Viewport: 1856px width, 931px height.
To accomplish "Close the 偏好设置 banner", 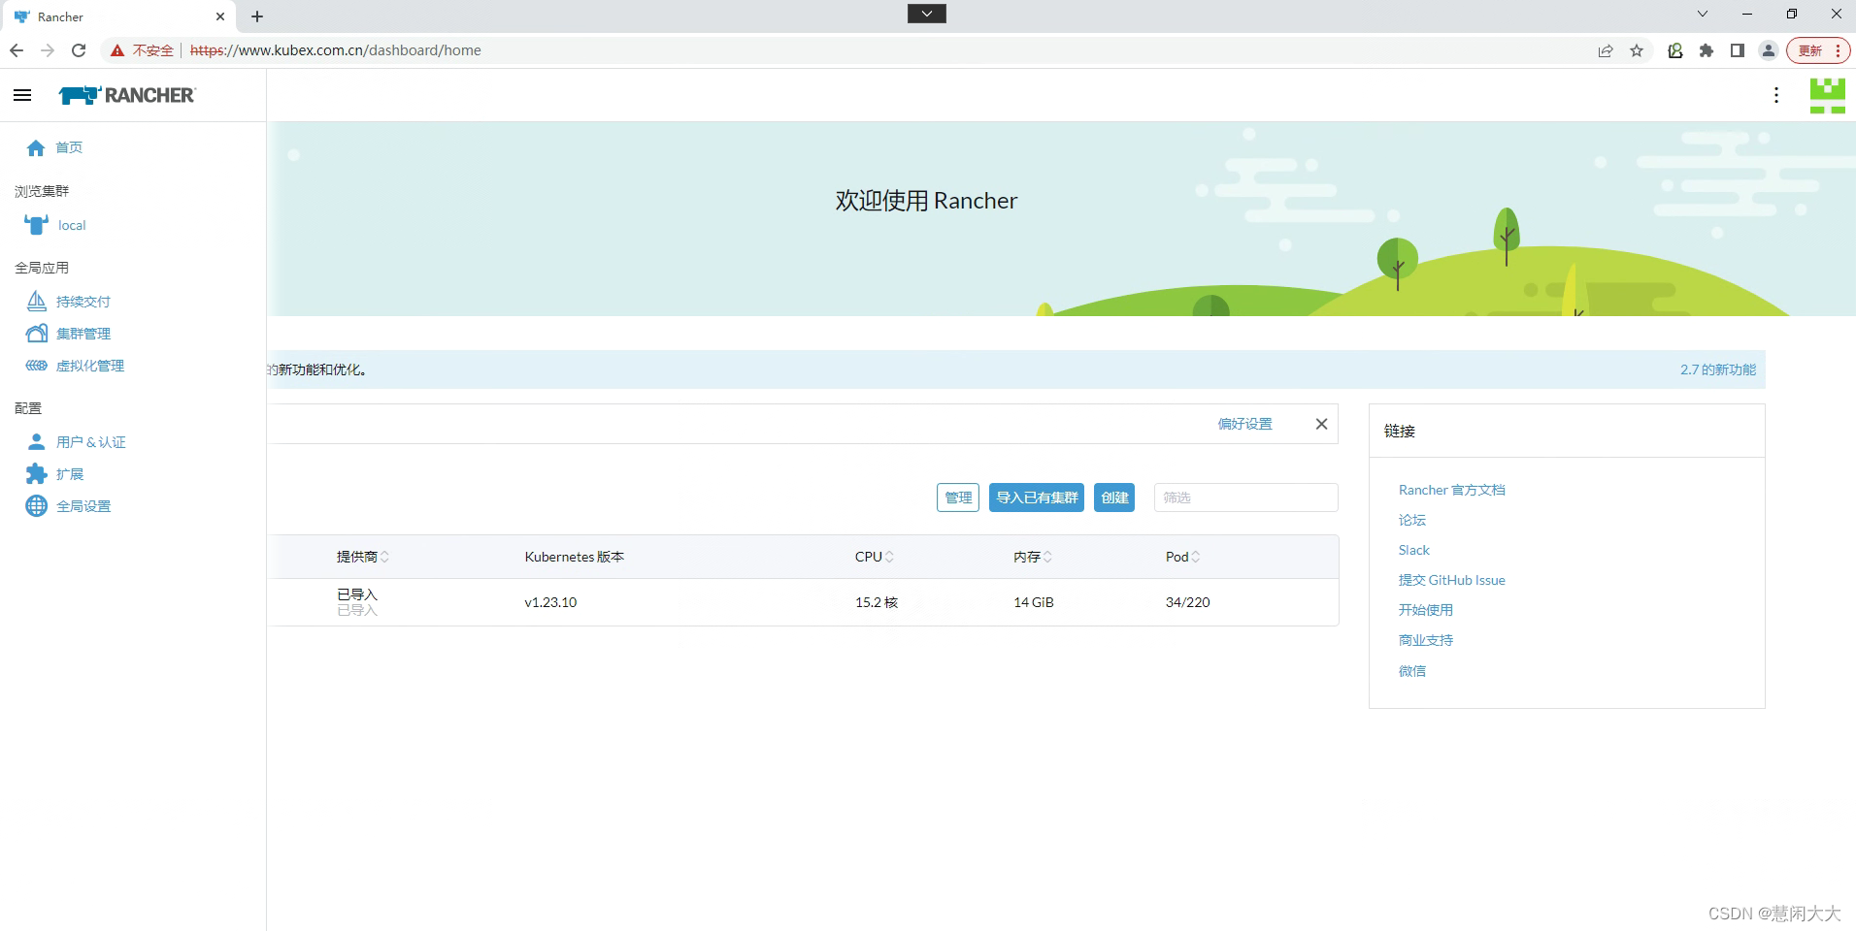I will point(1321,424).
